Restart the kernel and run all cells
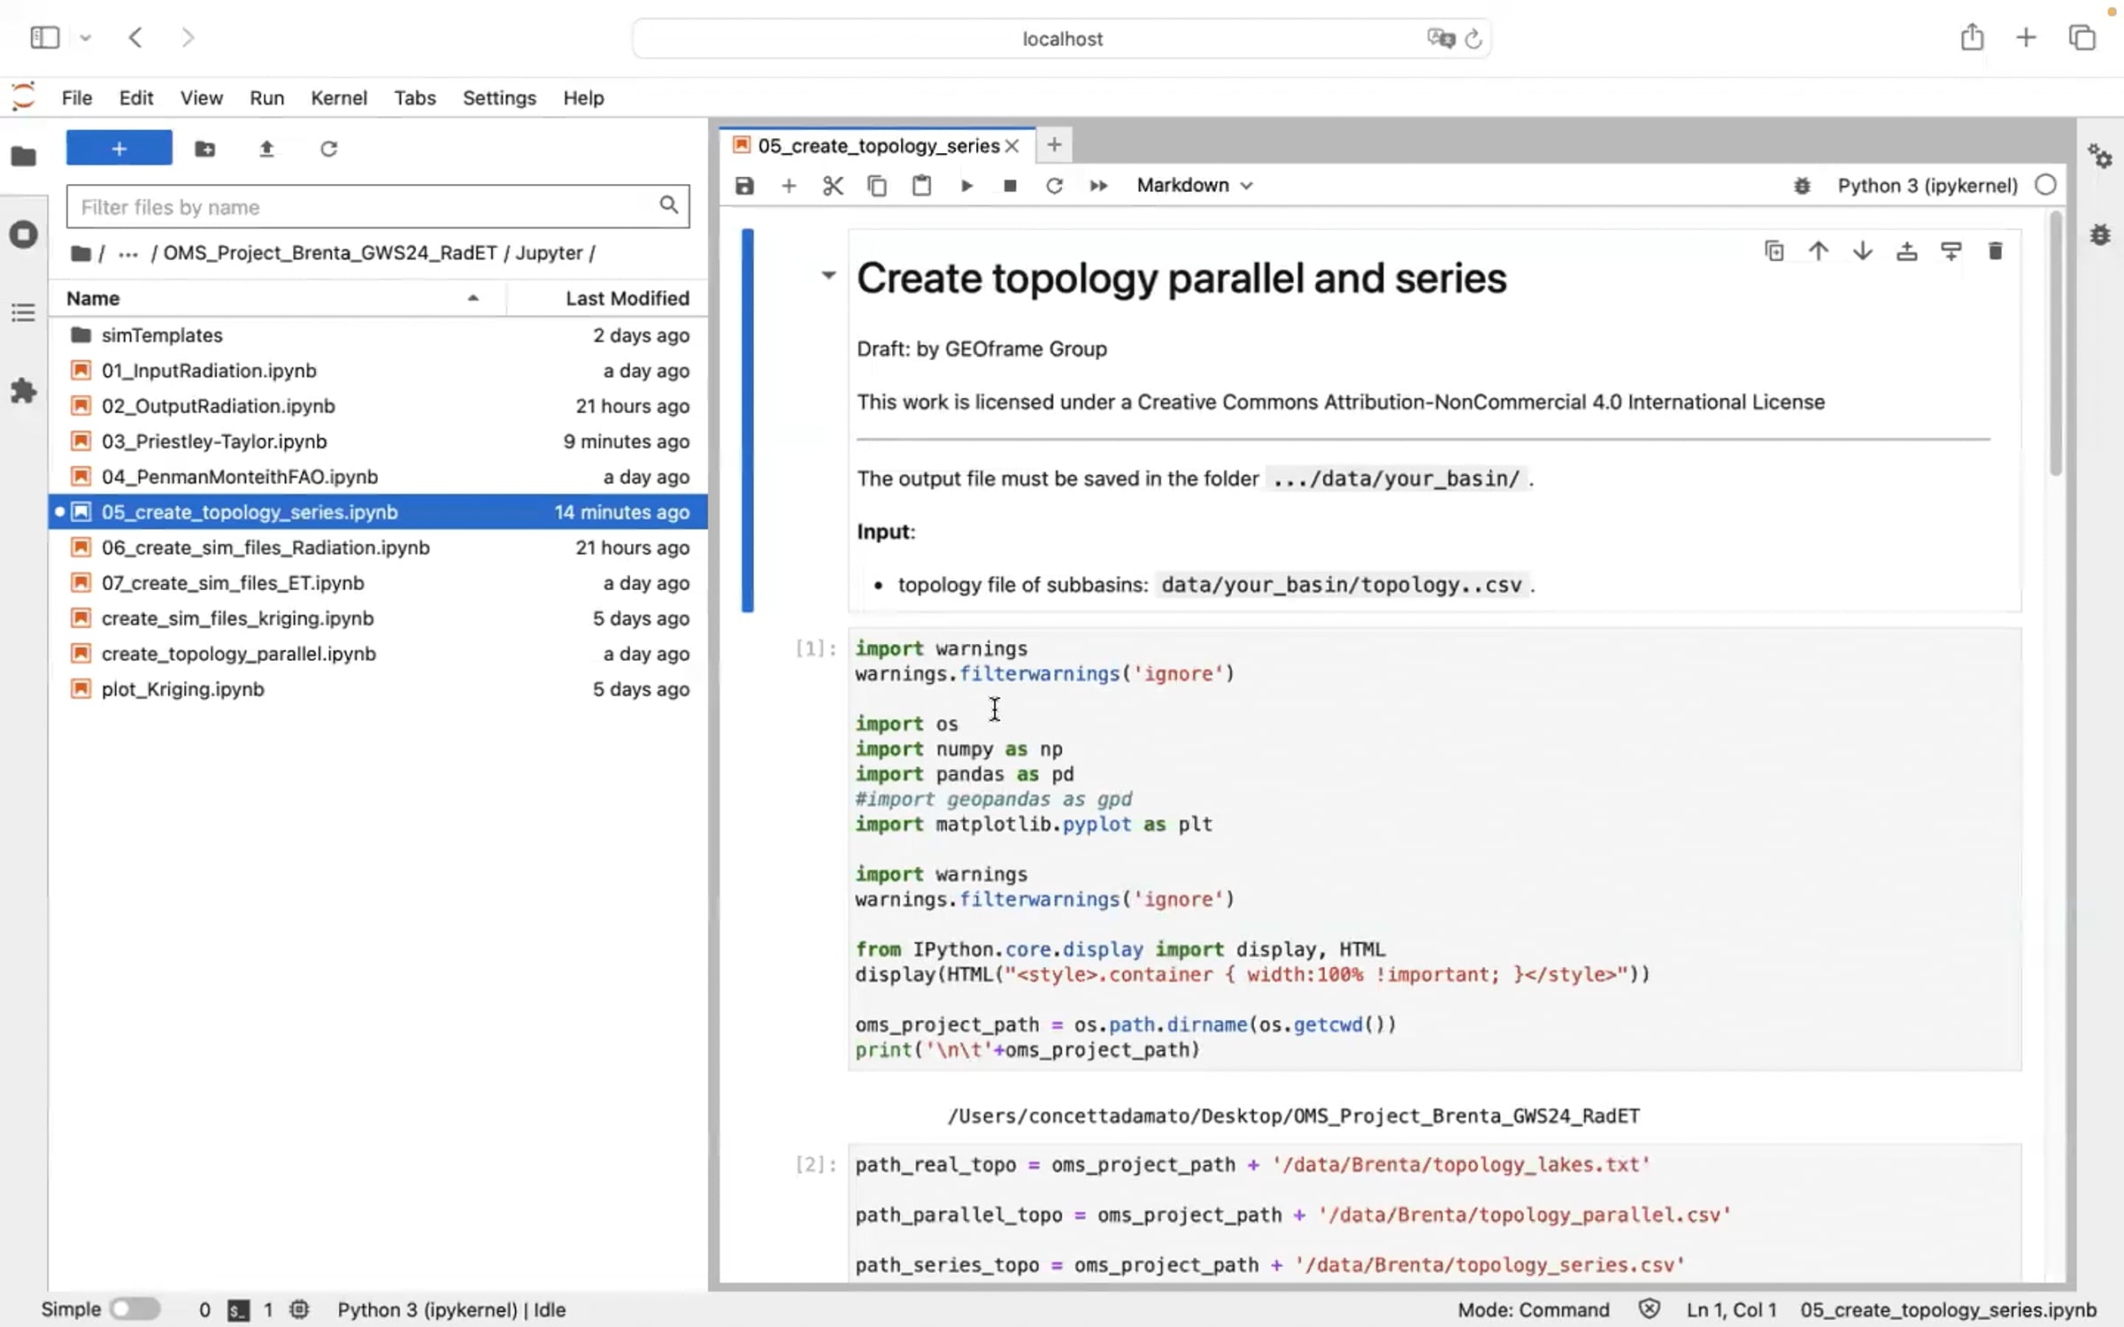The image size is (2124, 1327). pyautogui.click(x=1097, y=186)
